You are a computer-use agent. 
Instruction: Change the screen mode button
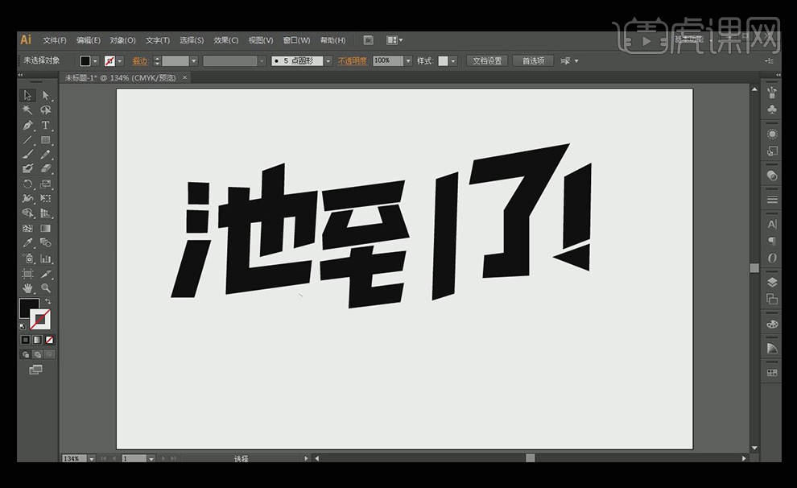[35, 370]
